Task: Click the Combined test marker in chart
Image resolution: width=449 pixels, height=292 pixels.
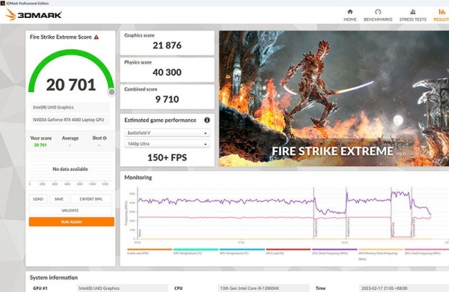Action: pyautogui.click(x=414, y=228)
